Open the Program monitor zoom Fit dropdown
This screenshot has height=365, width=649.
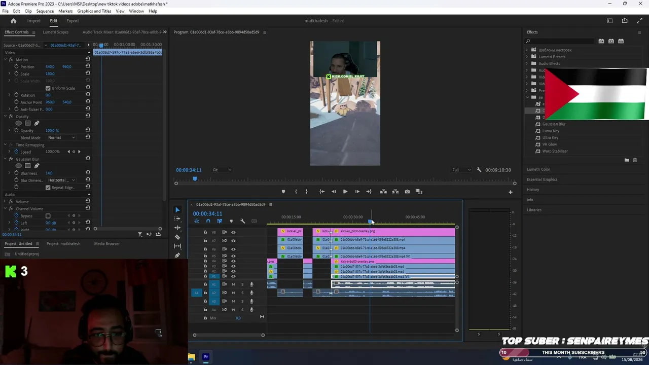tap(222, 170)
